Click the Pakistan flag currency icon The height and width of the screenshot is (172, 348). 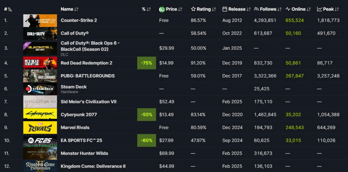[162, 9]
